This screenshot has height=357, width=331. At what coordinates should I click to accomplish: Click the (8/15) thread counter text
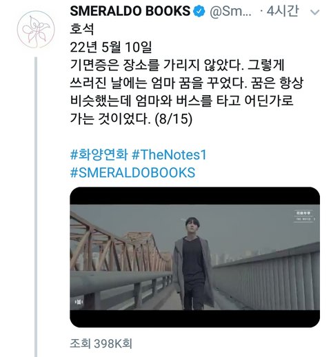173,119
